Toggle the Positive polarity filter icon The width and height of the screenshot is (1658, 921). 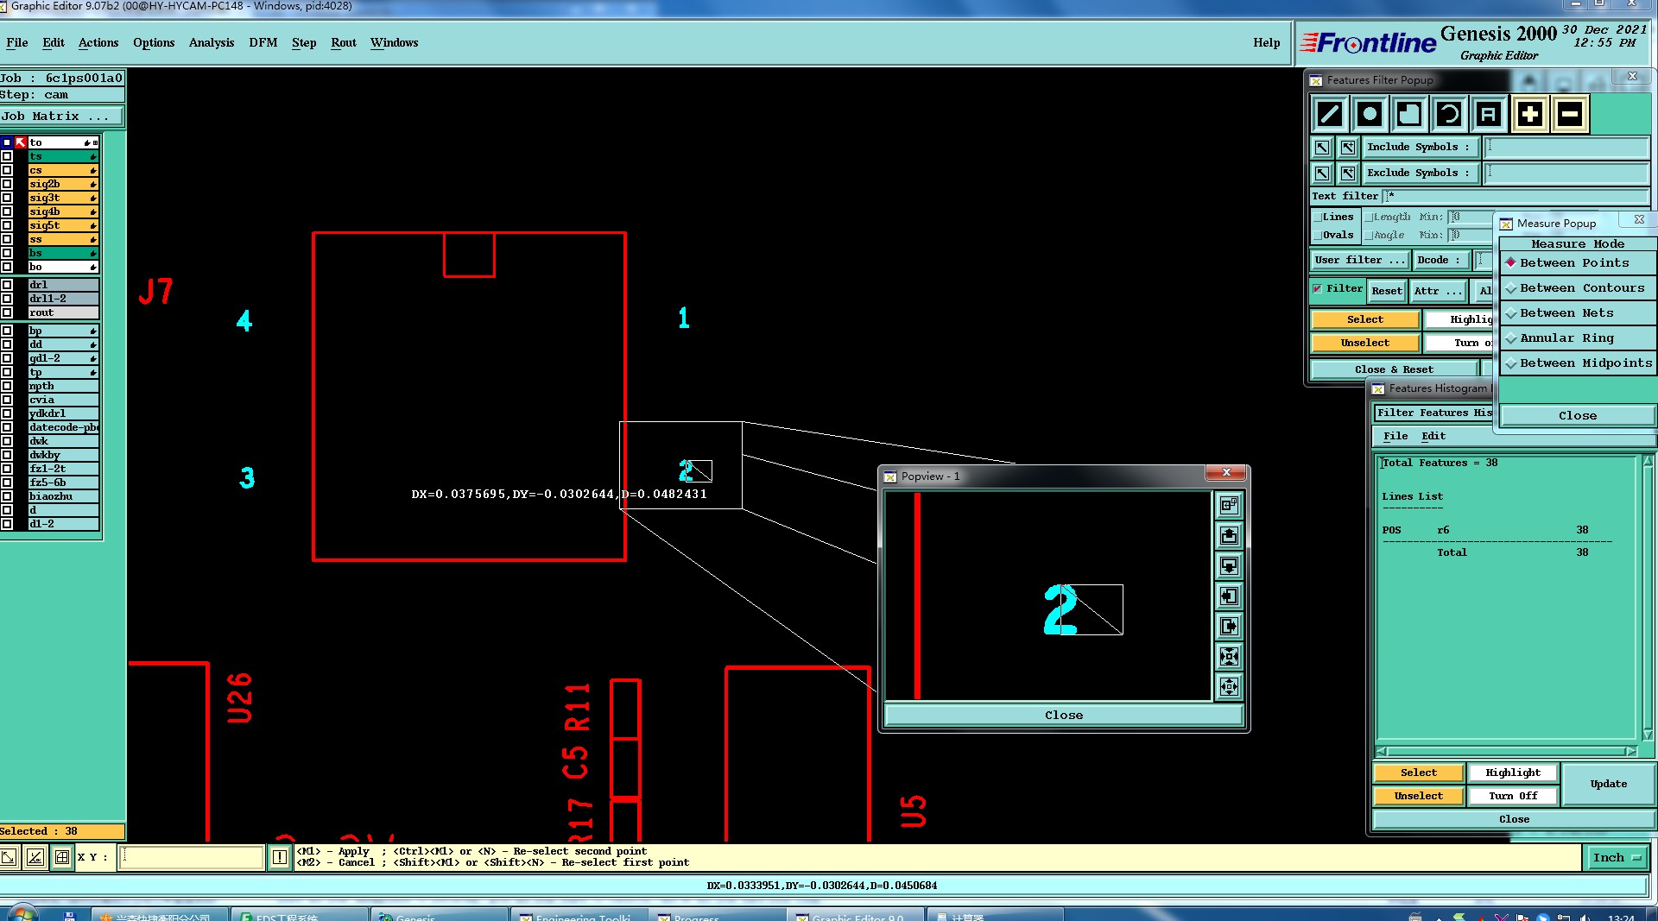tap(1529, 114)
